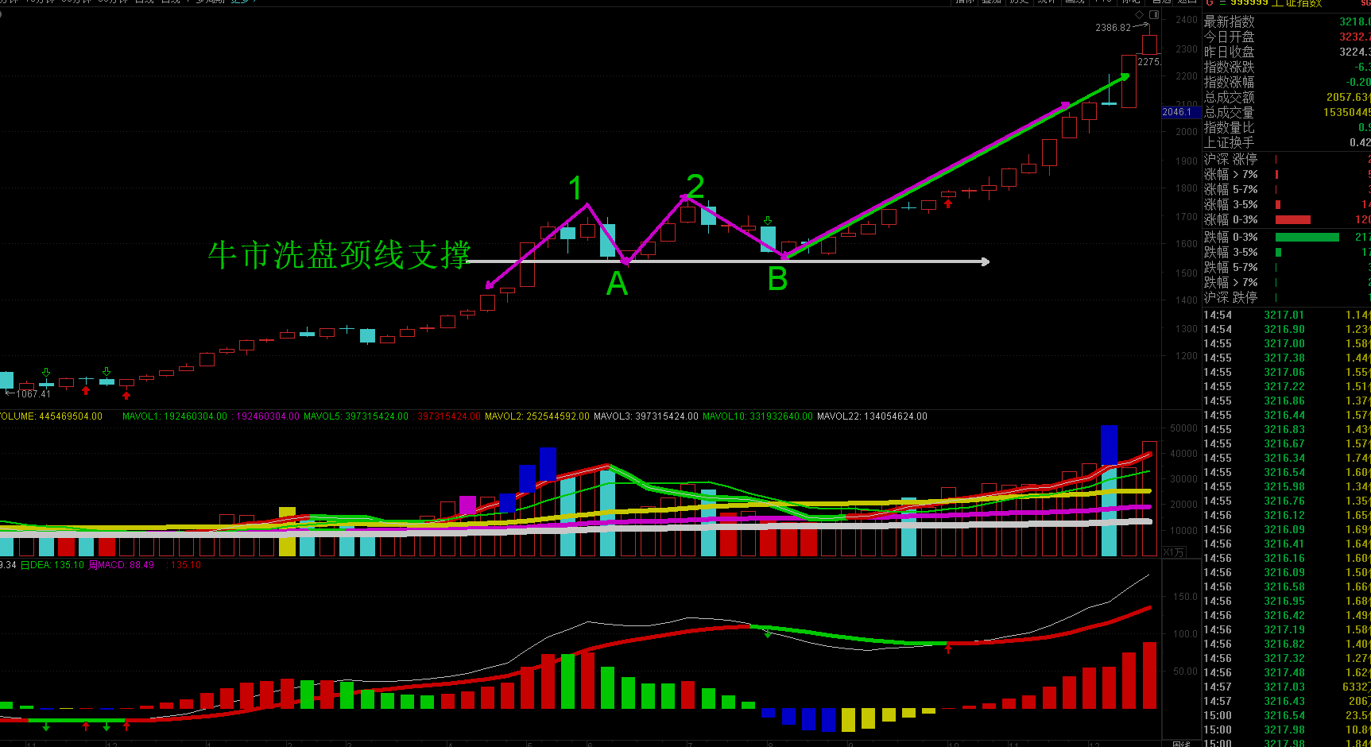Click the red buy arrow on the MACD line

947,648
